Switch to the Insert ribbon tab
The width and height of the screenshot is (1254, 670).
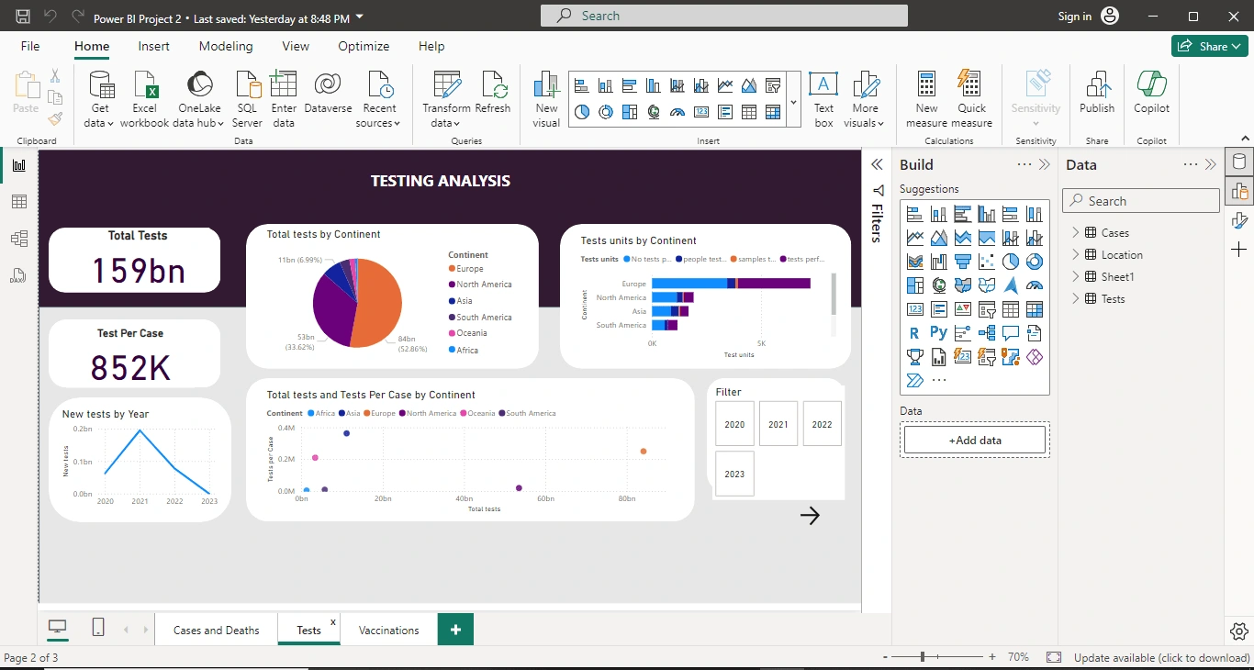(153, 46)
